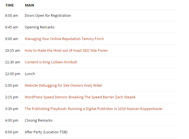Screen dimensions: 189x139
Task: Click the 10:15 am time cell
Action: (x=13, y=51)
